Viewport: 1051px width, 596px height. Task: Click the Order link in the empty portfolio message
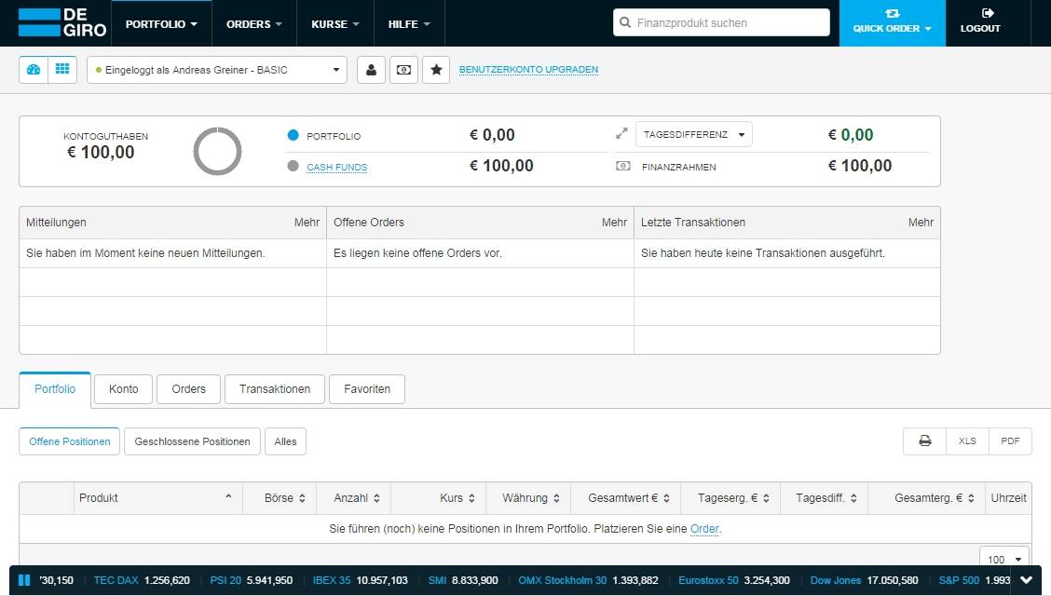[704, 529]
